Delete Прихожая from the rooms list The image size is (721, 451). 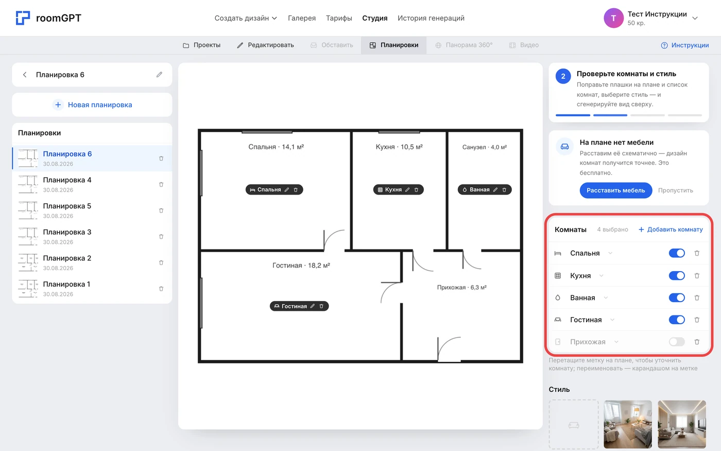click(697, 342)
